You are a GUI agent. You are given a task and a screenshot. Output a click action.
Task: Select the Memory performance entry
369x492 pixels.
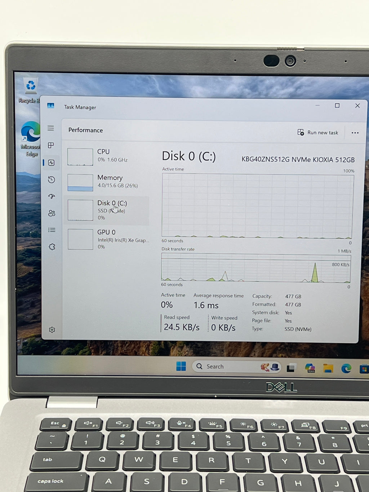tap(107, 182)
